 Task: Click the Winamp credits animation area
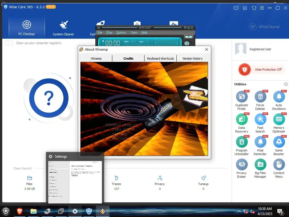click(x=144, y=109)
